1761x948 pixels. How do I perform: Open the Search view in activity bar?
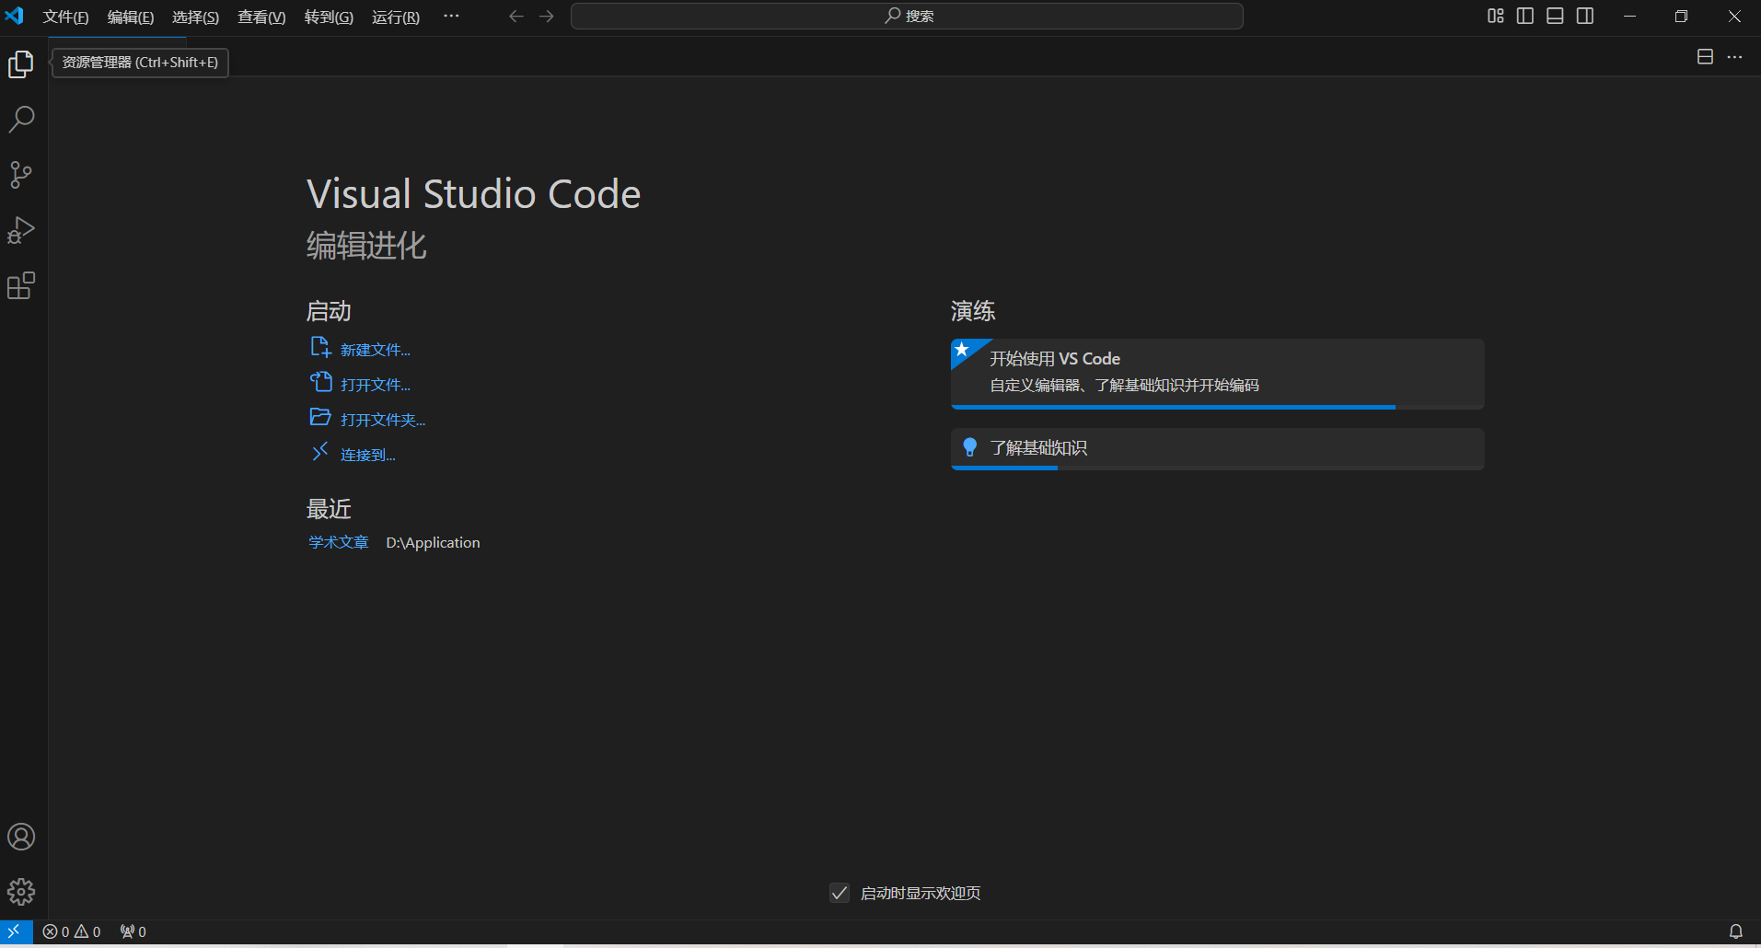[21, 119]
